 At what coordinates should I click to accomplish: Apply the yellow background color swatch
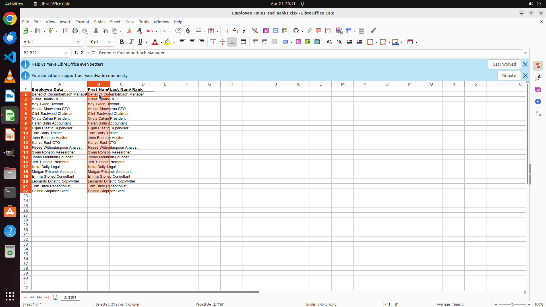point(167,42)
